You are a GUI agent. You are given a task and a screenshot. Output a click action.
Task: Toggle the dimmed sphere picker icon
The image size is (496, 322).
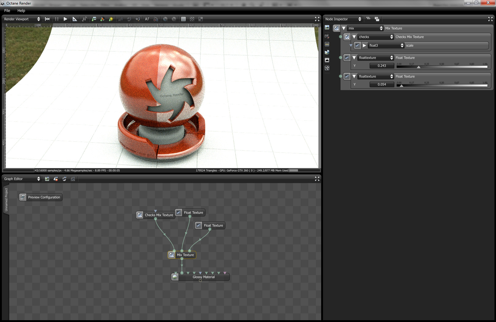point(129,19)
